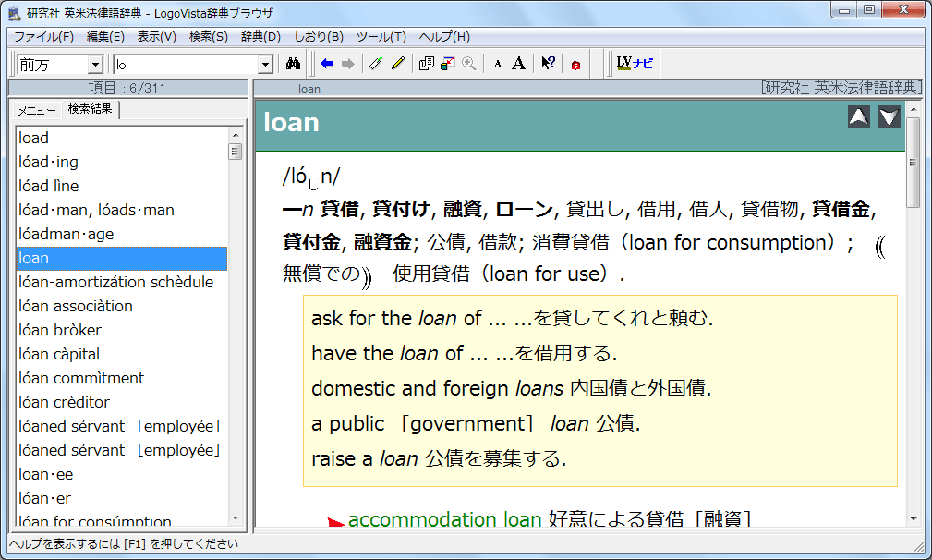Viewport: 932px width, 560px height.
Task: Click the definition pane scrollbar thumb
Action: click(913, 163)
